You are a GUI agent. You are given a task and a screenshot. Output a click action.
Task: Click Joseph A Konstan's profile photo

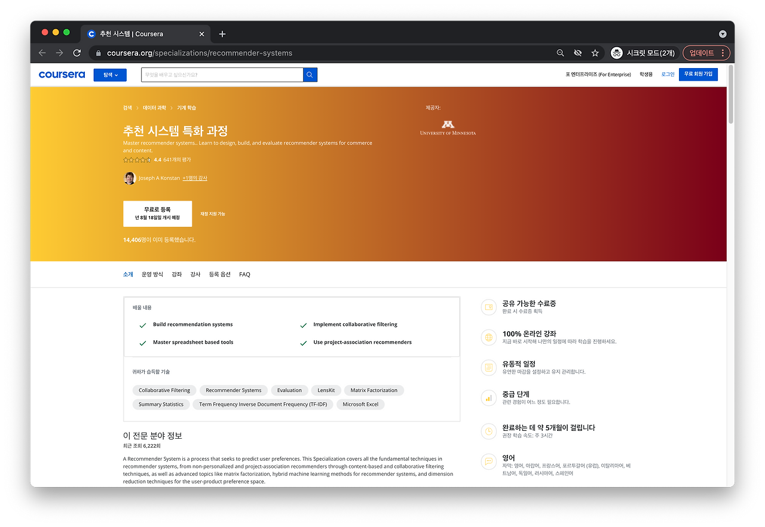130,178
